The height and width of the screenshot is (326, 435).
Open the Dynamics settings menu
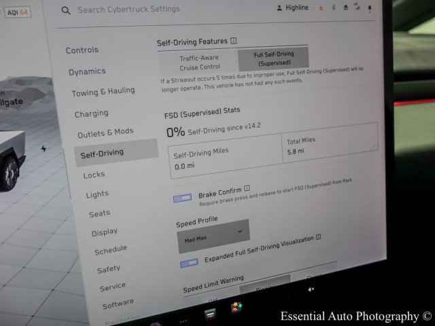[x=87, y=71]
